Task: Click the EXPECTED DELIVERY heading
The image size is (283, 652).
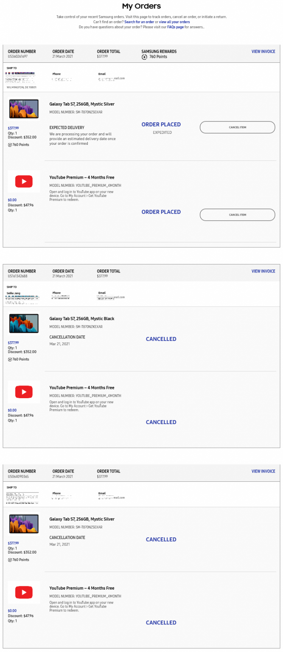Action: click(x=67, y=127)
